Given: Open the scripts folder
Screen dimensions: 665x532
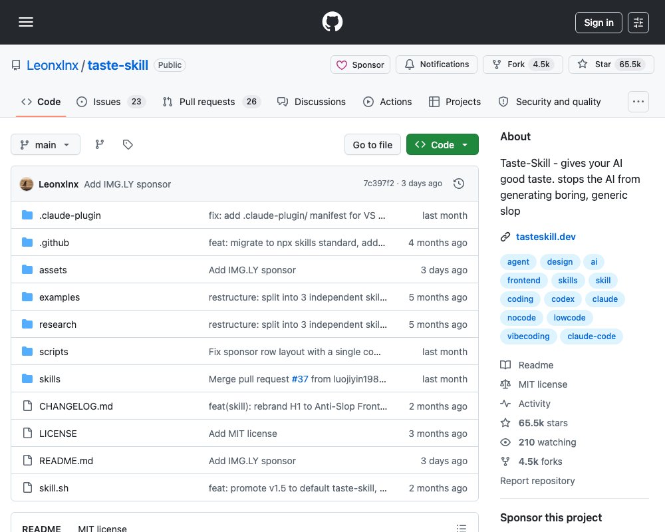Looking at the screenshot, I should 53,352.
